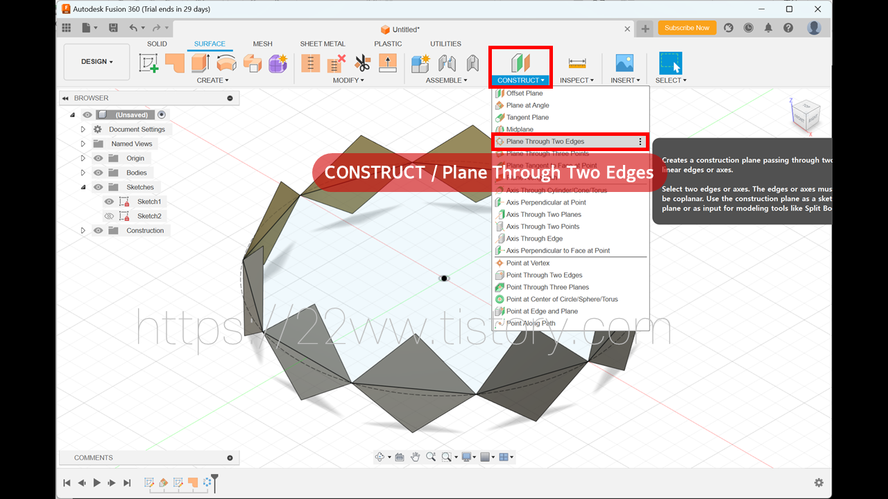Viewport: 888px width, 499px height.
Task: Select the As-built Joint icon
Action: (x=472, y=63)
